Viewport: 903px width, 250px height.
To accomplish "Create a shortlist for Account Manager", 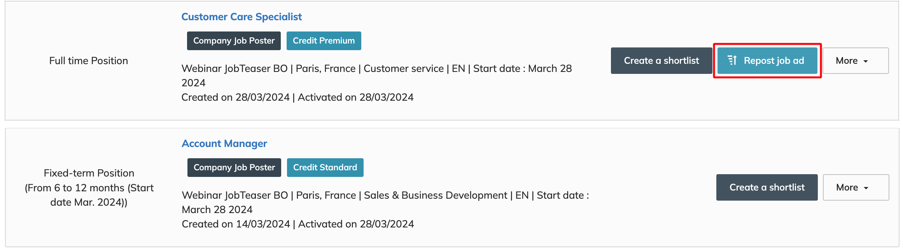I will click(766, 187).
